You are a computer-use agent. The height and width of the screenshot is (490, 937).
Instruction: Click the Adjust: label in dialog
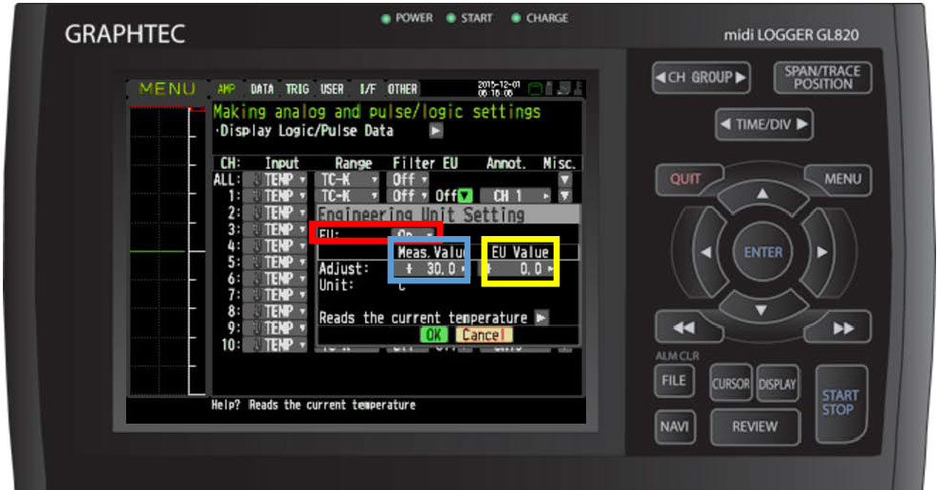[x=343, y=269]
